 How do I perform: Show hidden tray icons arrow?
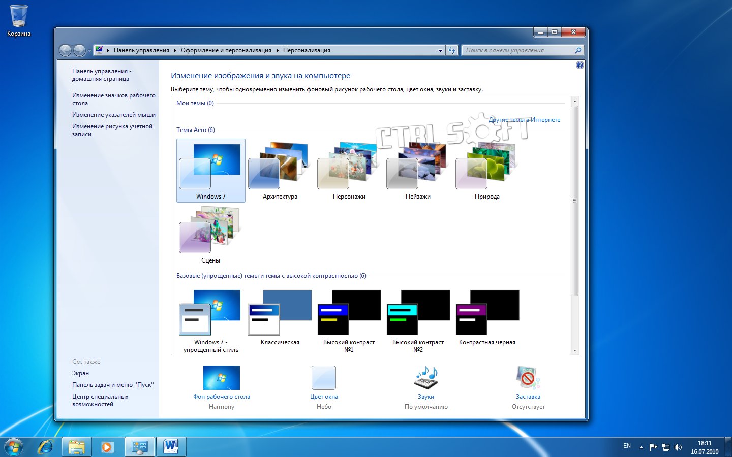click(641, 447)
